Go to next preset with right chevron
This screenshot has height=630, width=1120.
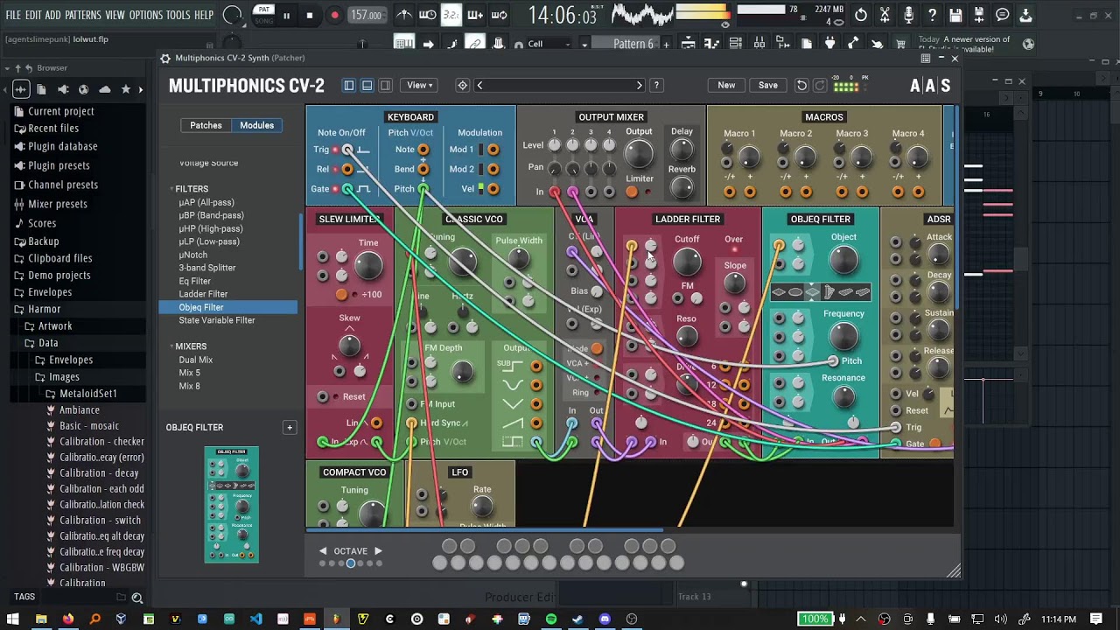pyautogui.click(x=640, y=85)
